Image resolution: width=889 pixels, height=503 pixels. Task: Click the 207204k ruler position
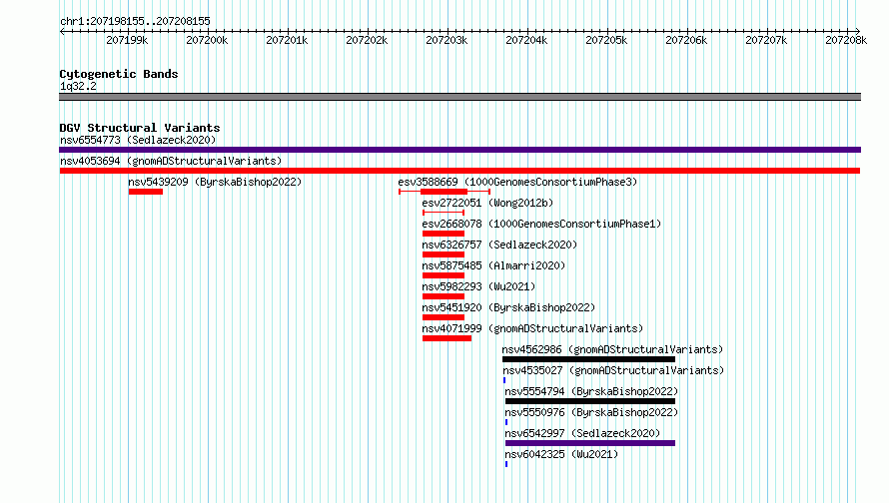(526, 40)
